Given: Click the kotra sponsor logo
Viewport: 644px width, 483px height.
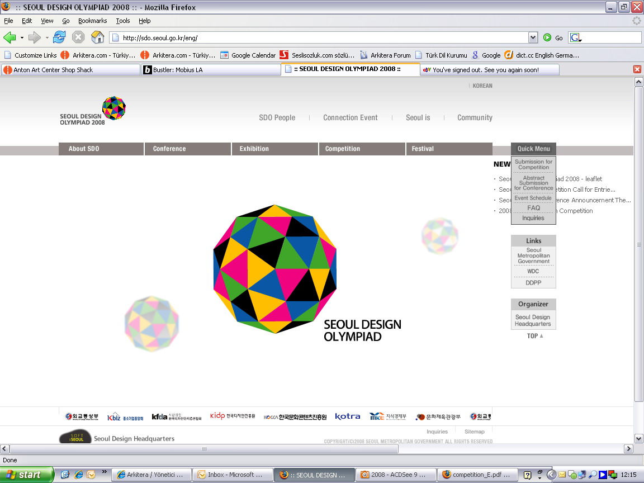Looking at the screenshot, I should tap(348, 416).
